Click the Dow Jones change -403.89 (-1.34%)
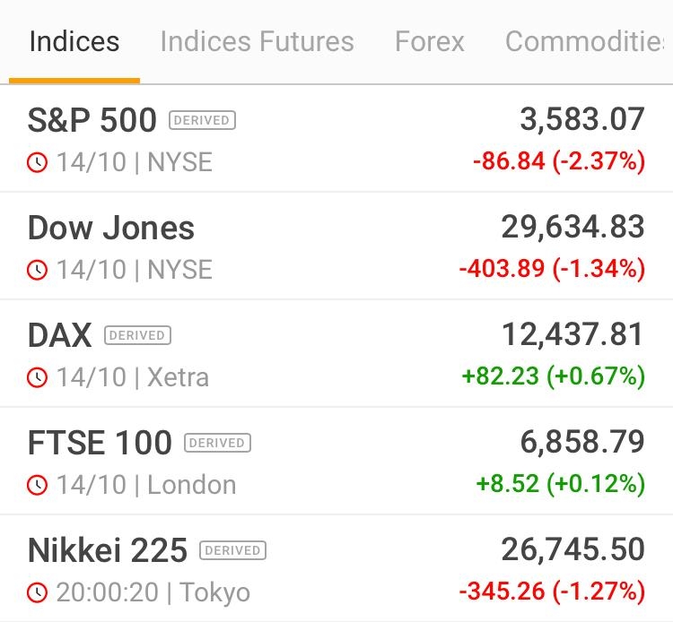This screenshot has width=673, height=622. 552,269
